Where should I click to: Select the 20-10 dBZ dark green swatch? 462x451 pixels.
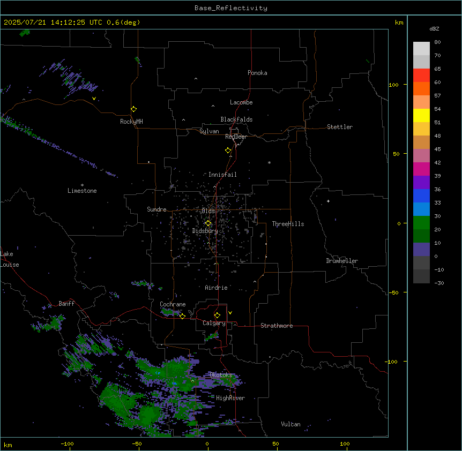[x=421, y=236]
